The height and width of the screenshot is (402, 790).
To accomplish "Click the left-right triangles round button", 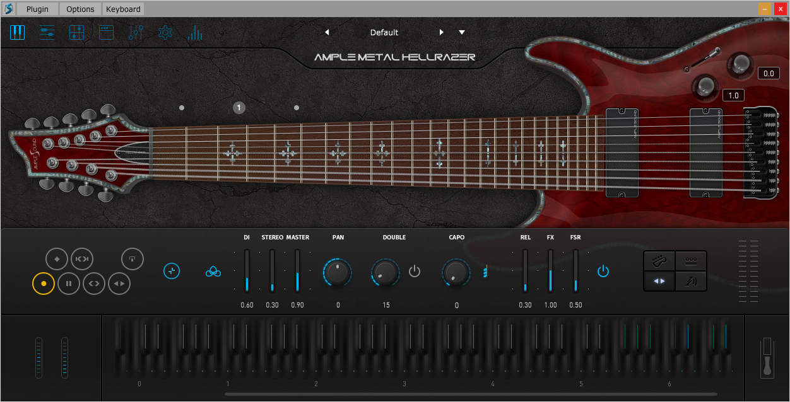I will pos(119,284).
